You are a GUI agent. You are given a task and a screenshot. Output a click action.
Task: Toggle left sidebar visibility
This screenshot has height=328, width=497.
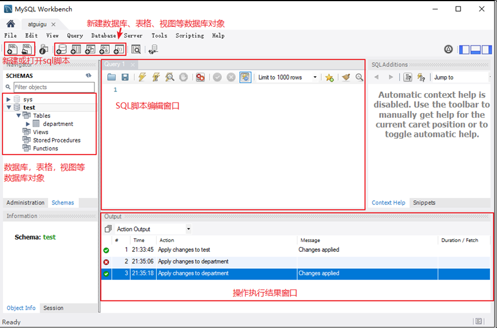pos(464,50)
